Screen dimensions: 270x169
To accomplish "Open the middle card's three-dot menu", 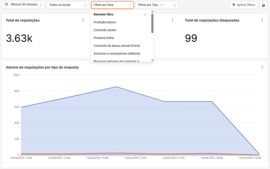I will (172, 20).
